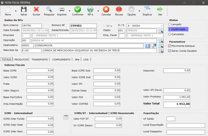Toggle Movimenta Estoque checkbox
The height and width of the screenshot is (136, 208).
(170, 46)
